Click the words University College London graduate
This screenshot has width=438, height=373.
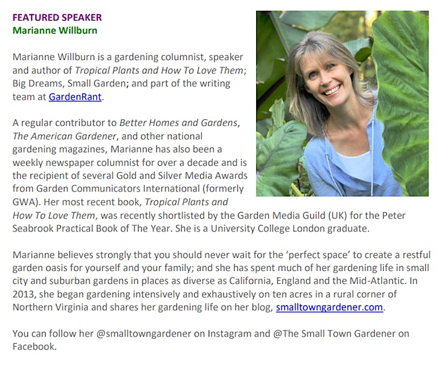point(290,228)
